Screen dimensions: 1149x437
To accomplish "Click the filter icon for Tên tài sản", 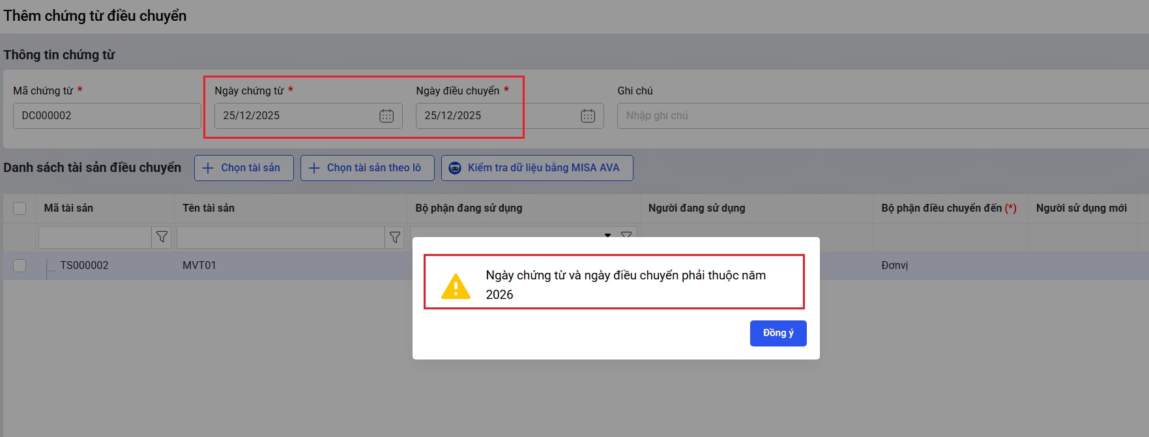I will (394, 238).
